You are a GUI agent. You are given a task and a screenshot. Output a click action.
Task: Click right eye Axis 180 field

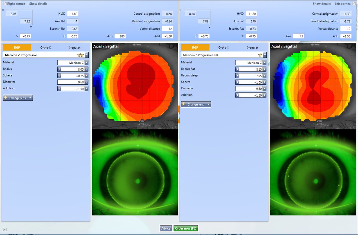120,36
